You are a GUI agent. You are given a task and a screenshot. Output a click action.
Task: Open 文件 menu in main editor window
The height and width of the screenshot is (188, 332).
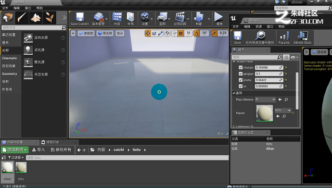coord(5,8)
